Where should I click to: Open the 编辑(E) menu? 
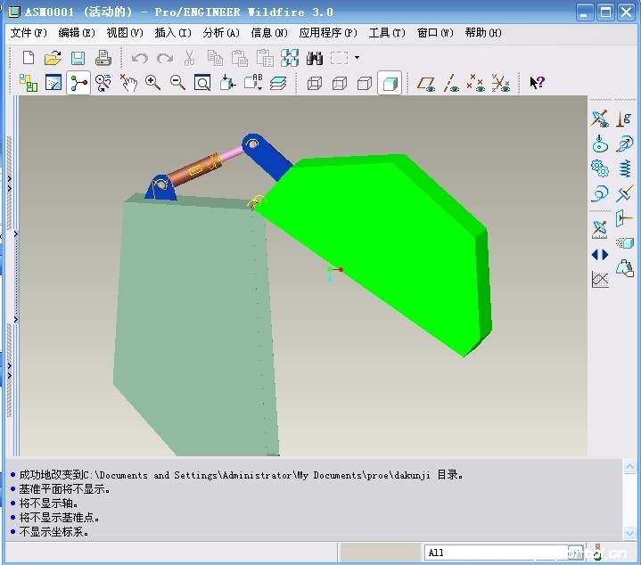[x=77, y=33]
